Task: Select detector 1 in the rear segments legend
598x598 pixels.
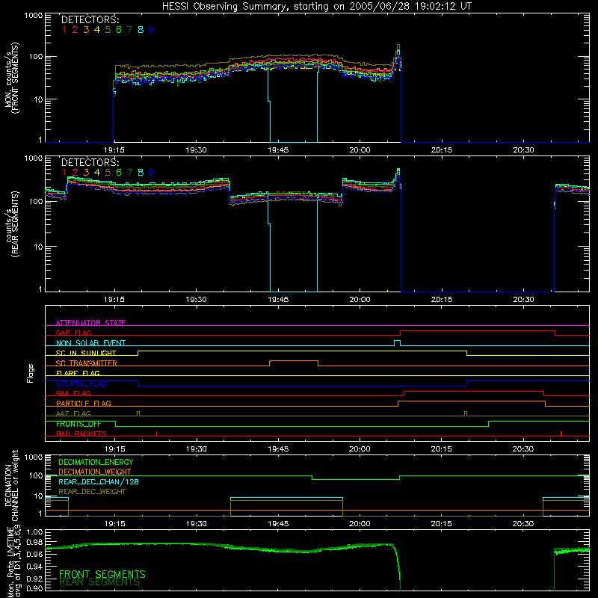Action: pyautogui.click(x=64, y=173)
